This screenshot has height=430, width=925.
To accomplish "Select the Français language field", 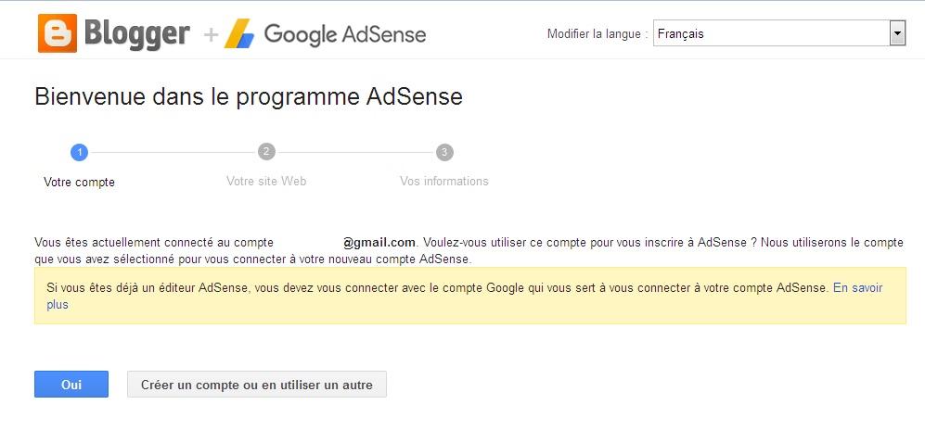I will pyautogui.click(x=779, y=33).
